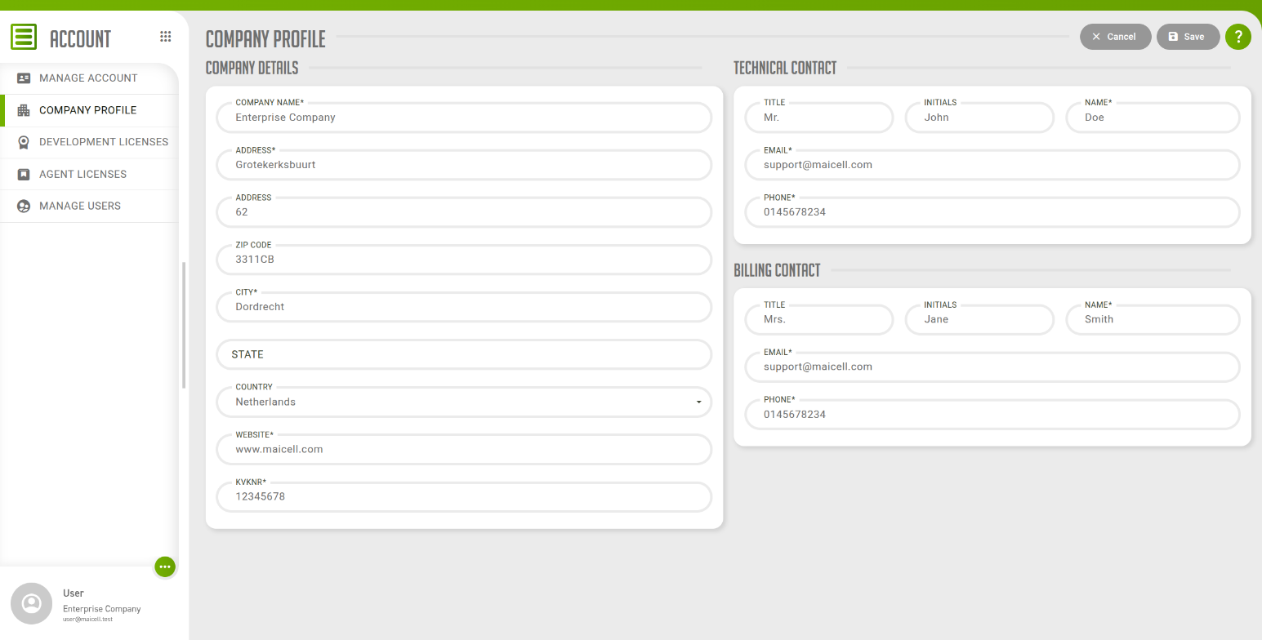Click the Technical Contact Email field
Screen dimensions: 1262x640
[992, 165]
